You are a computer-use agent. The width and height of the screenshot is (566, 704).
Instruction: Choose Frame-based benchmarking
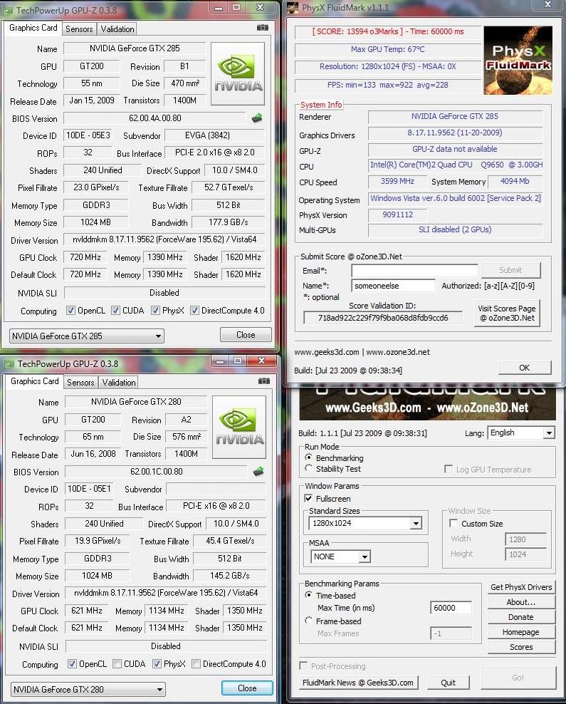pos(308,621)
